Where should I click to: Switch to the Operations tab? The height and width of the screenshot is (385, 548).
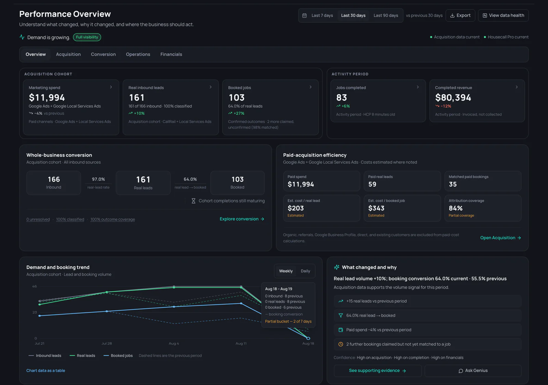pyautogui.click(x=138, y=54)
